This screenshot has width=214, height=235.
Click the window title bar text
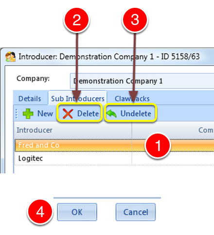point(109,57)
